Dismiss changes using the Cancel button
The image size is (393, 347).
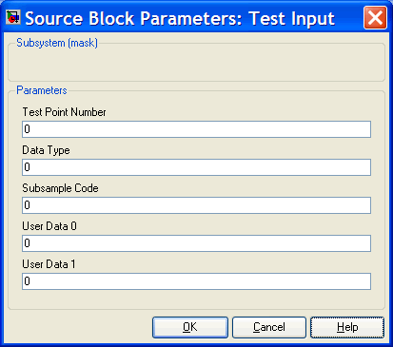point(269,327)
